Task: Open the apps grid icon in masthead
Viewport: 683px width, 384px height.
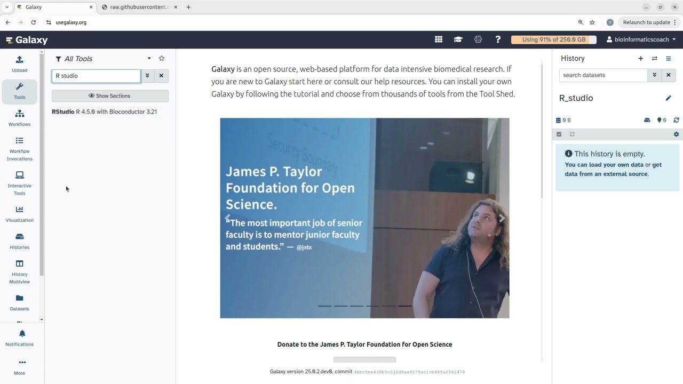Action: point(439,39)
